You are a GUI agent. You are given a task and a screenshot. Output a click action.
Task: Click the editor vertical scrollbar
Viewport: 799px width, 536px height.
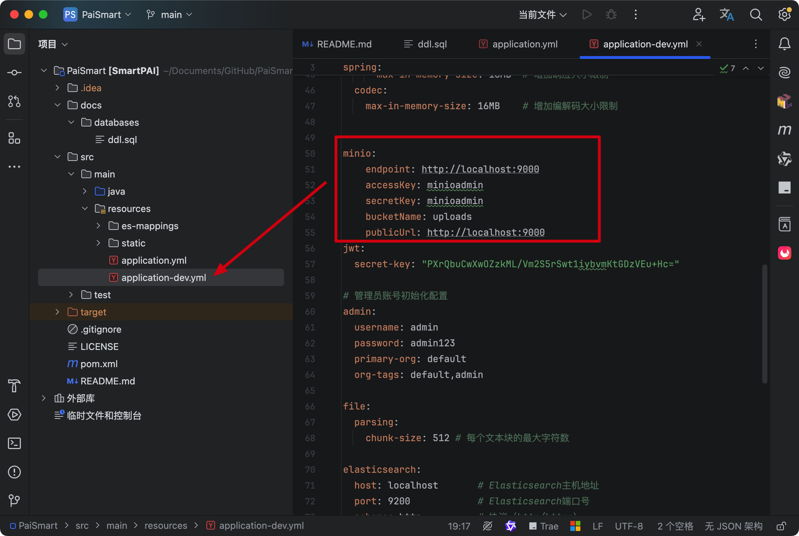(x=764, y=323)
